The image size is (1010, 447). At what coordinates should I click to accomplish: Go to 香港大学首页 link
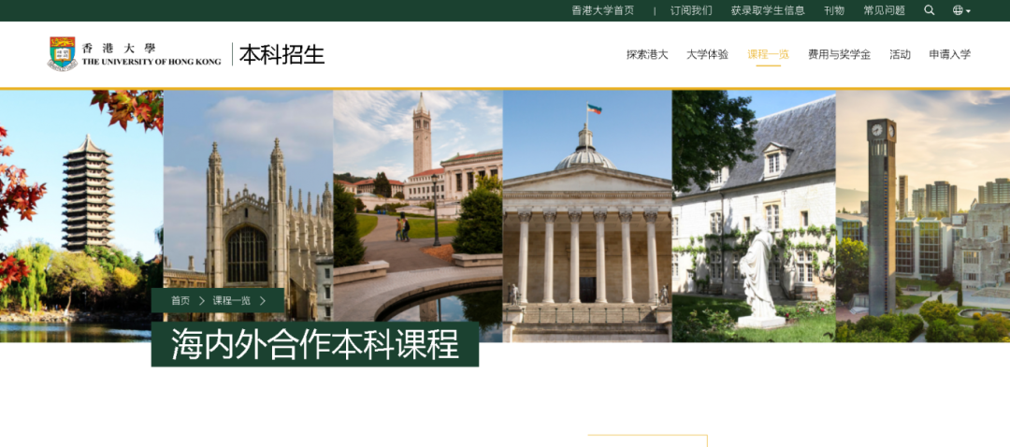(x=603, y=10)
